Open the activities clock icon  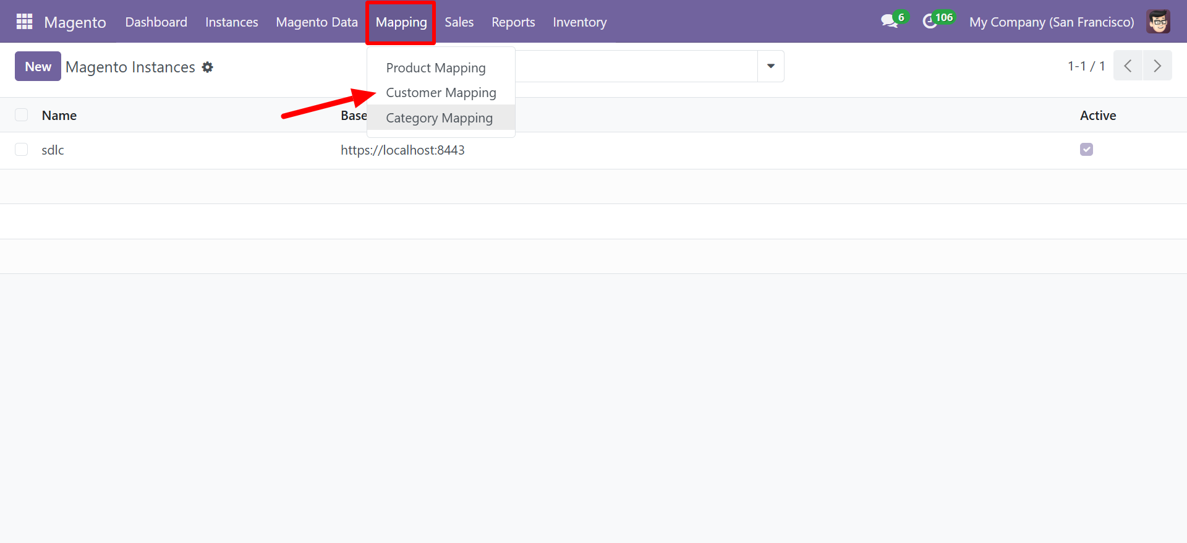click(930, 22)
